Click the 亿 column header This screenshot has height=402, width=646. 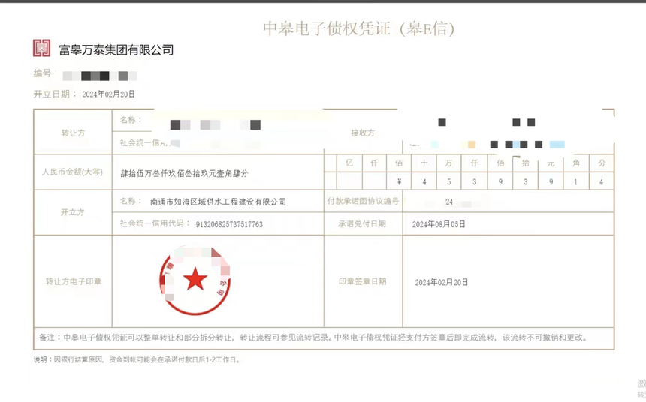(349, 163)
